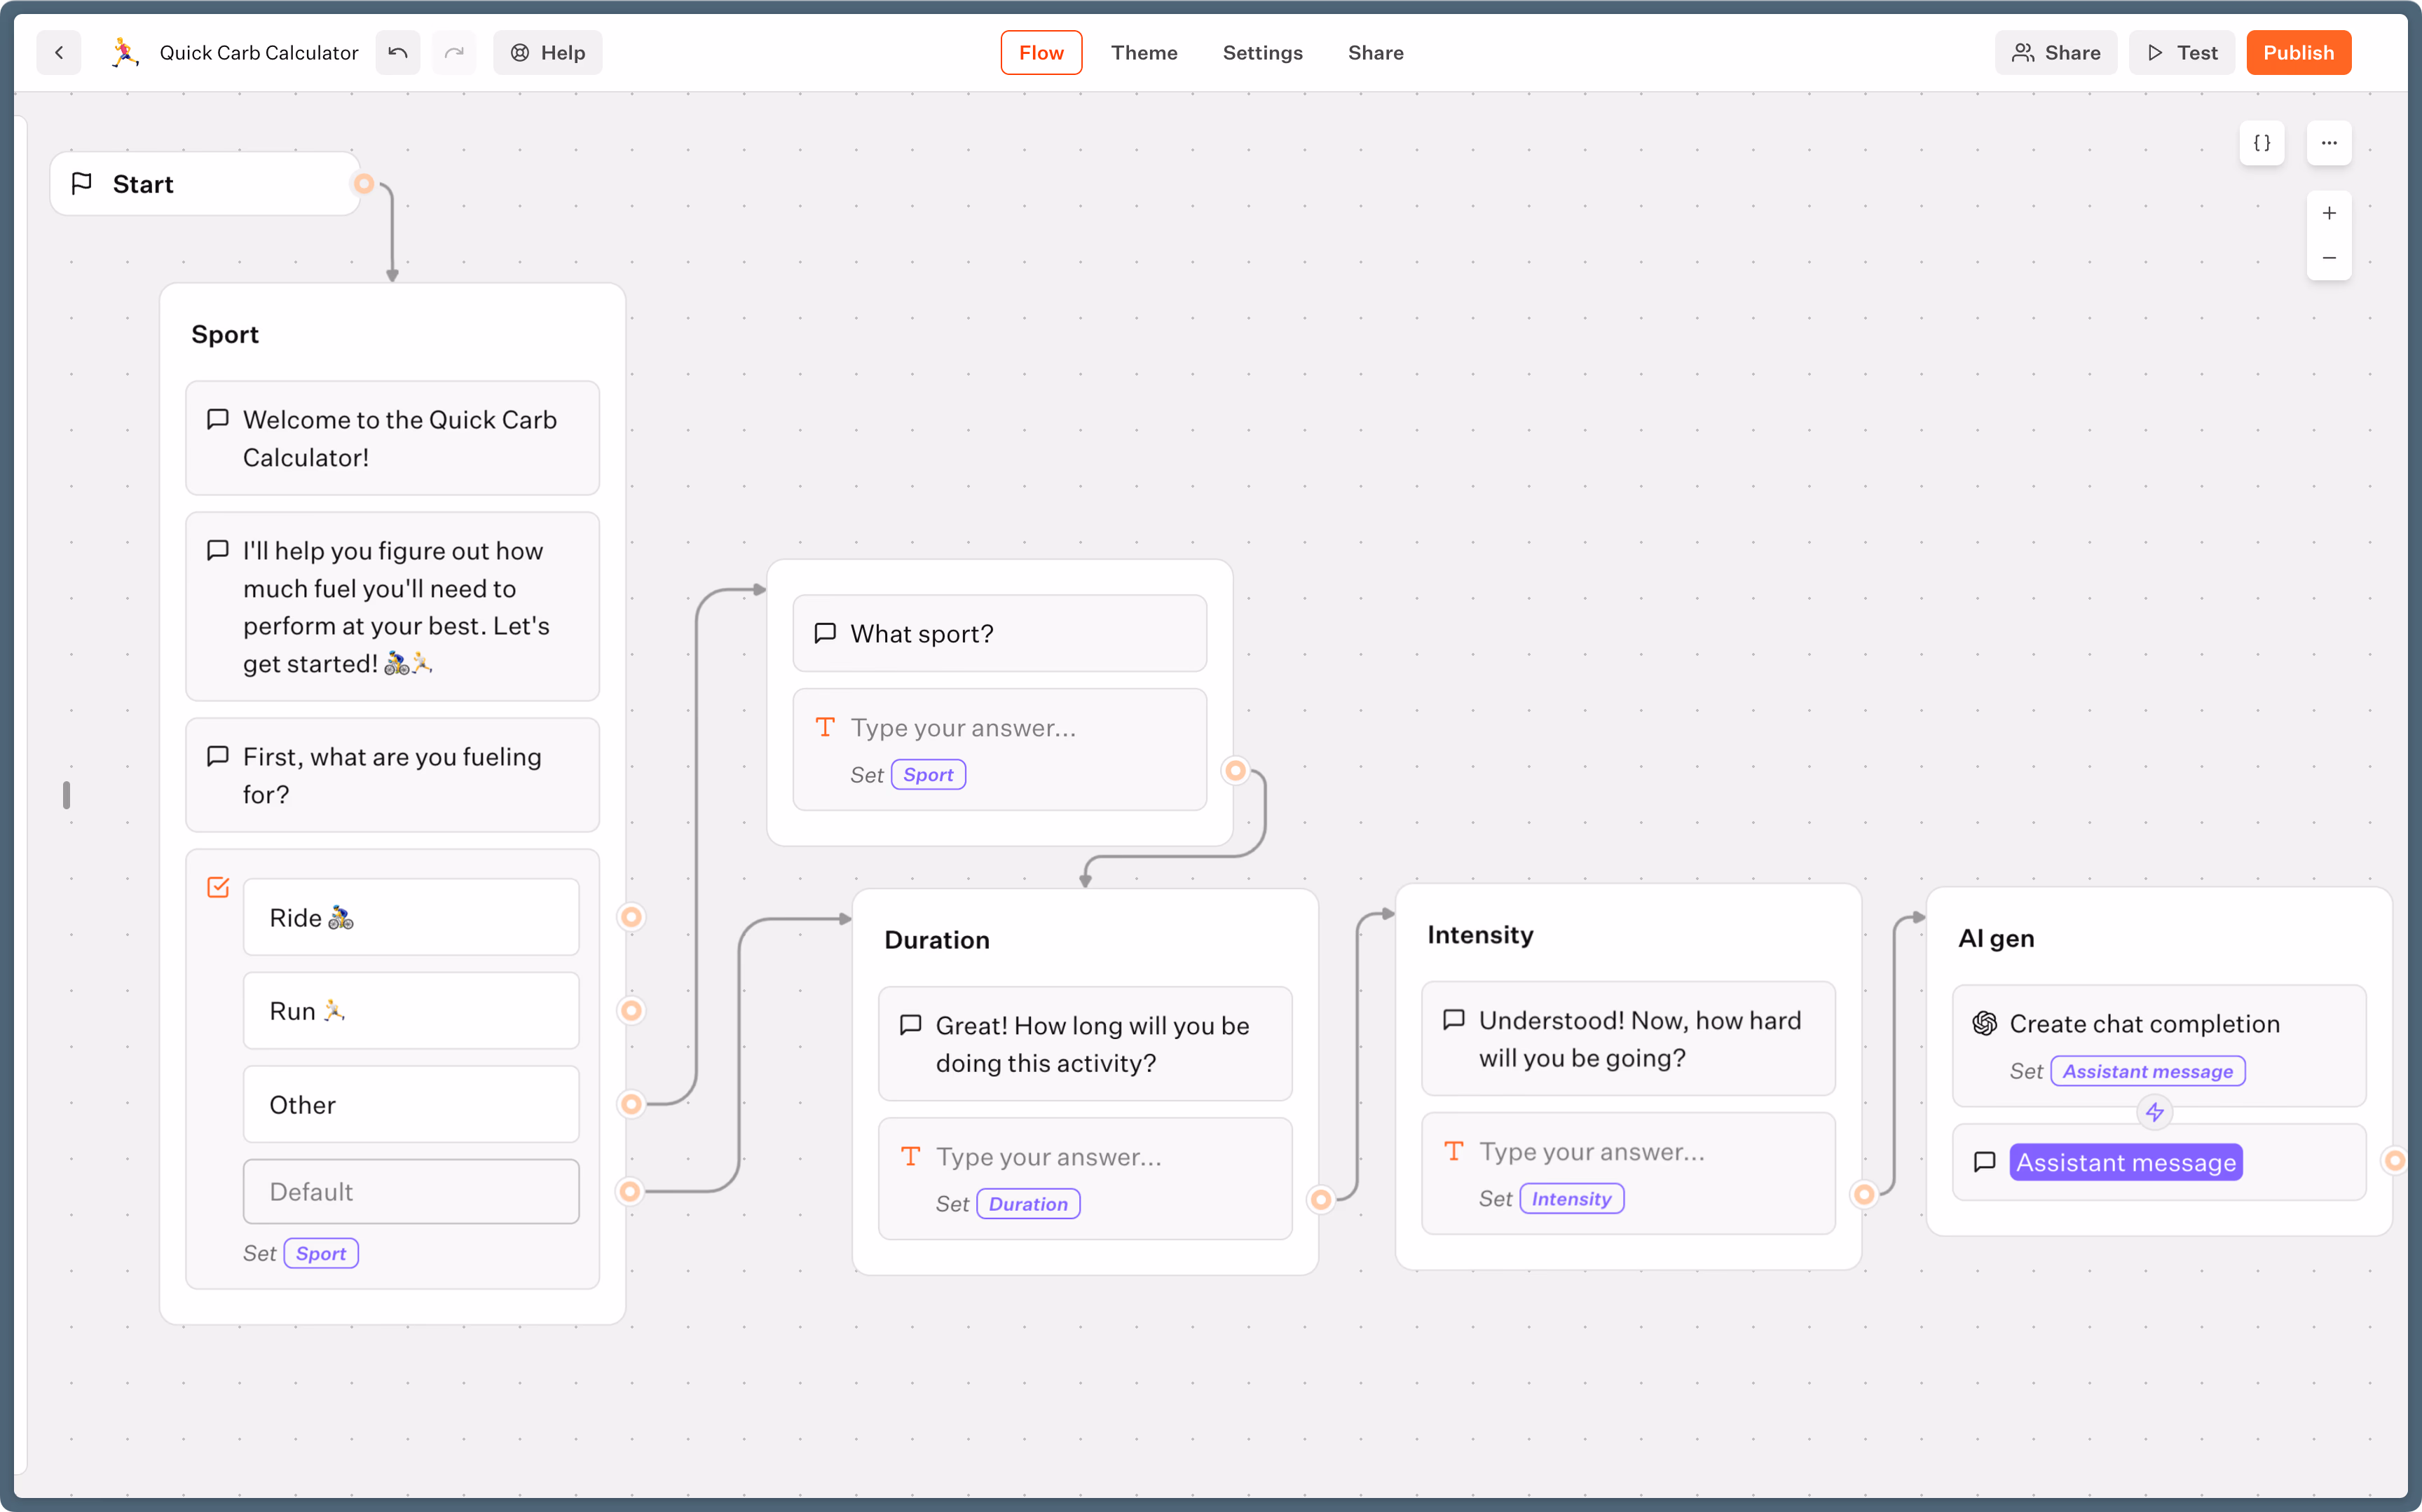Switch to the Theme tab
The image size is (2422, 1512).
point(1143,53)
